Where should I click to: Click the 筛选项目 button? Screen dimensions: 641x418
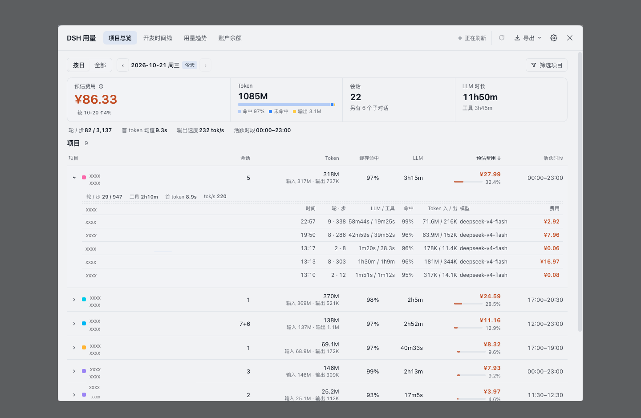[x=547, y=65]
